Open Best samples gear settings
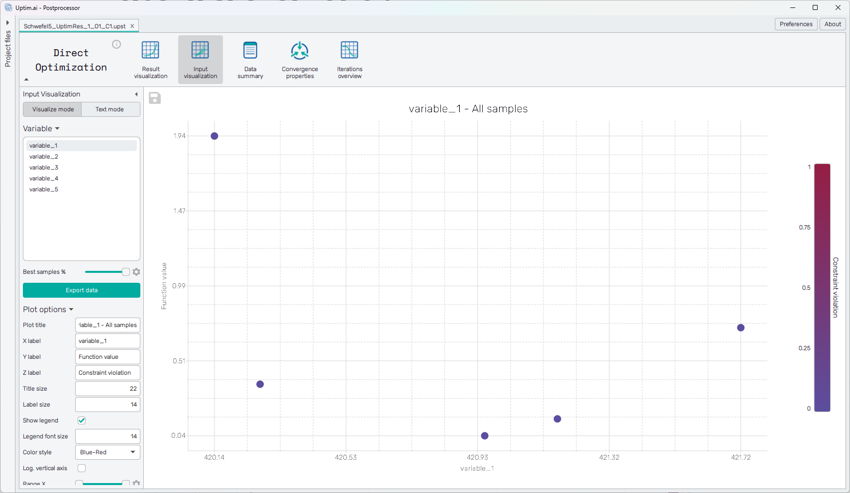This screenshot has width=850, height=493. click(136, 272)
